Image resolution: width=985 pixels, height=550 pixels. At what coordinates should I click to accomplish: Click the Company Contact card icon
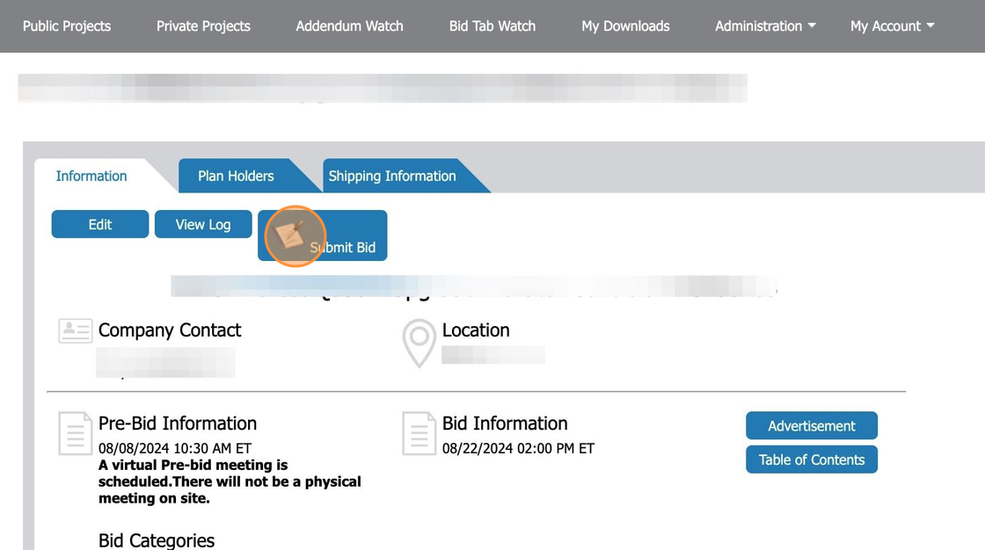[75, 331]
